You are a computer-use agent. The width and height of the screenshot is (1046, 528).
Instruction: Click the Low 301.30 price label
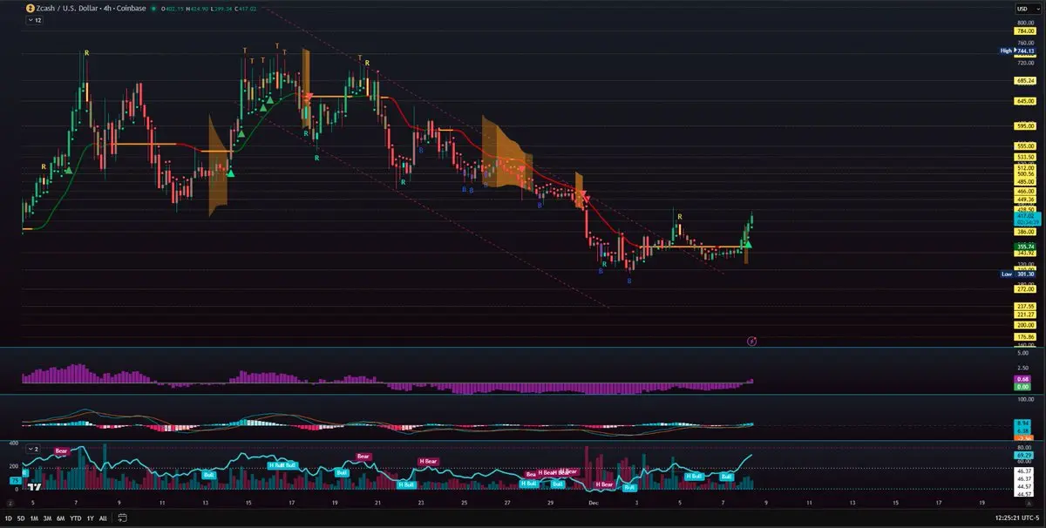click(1017, 274)
